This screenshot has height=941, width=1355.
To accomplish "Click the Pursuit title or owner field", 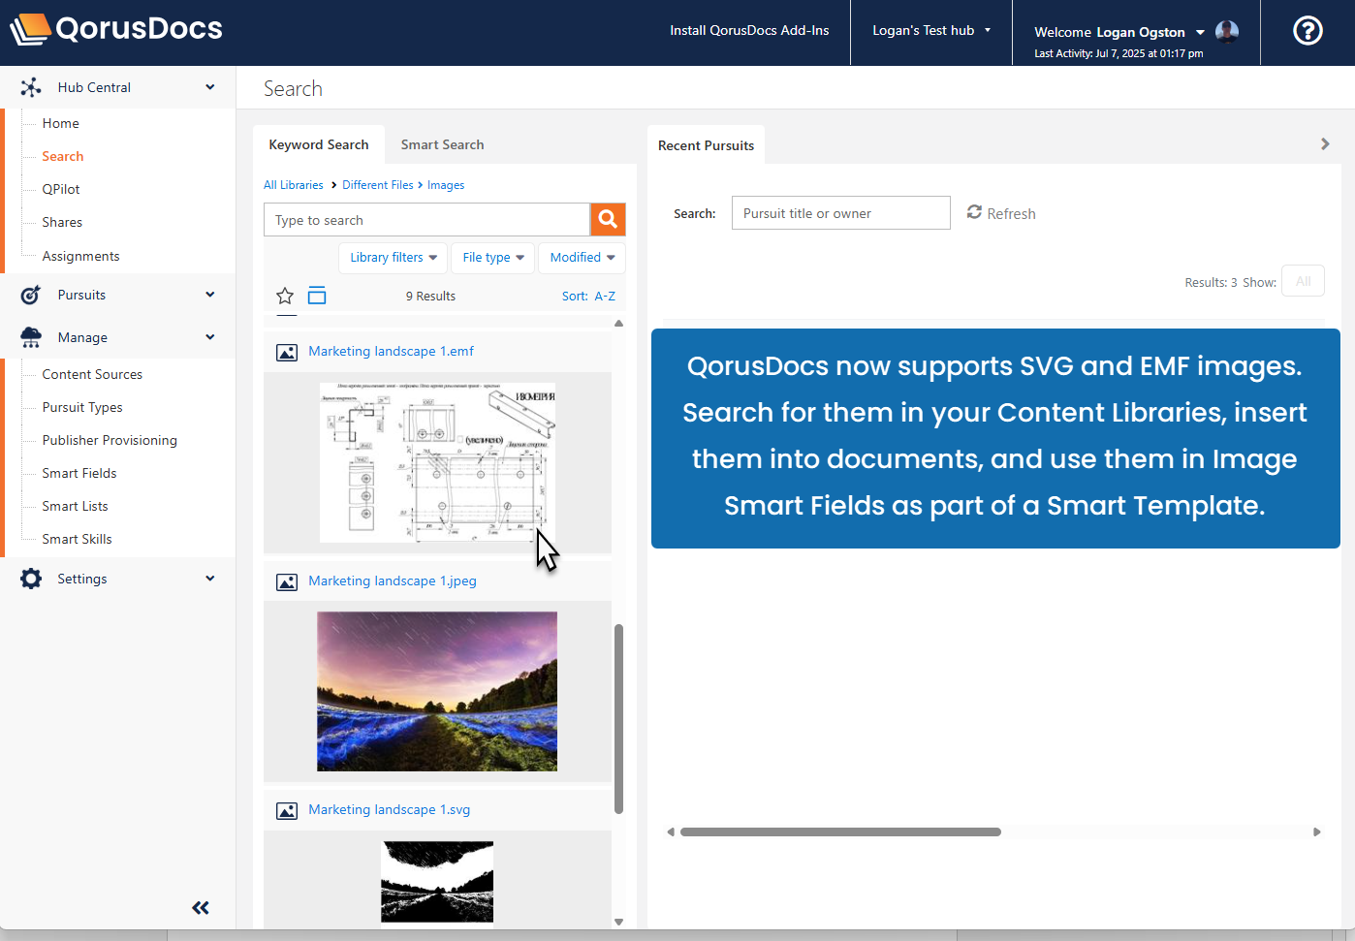I will [x=840, y=213].
